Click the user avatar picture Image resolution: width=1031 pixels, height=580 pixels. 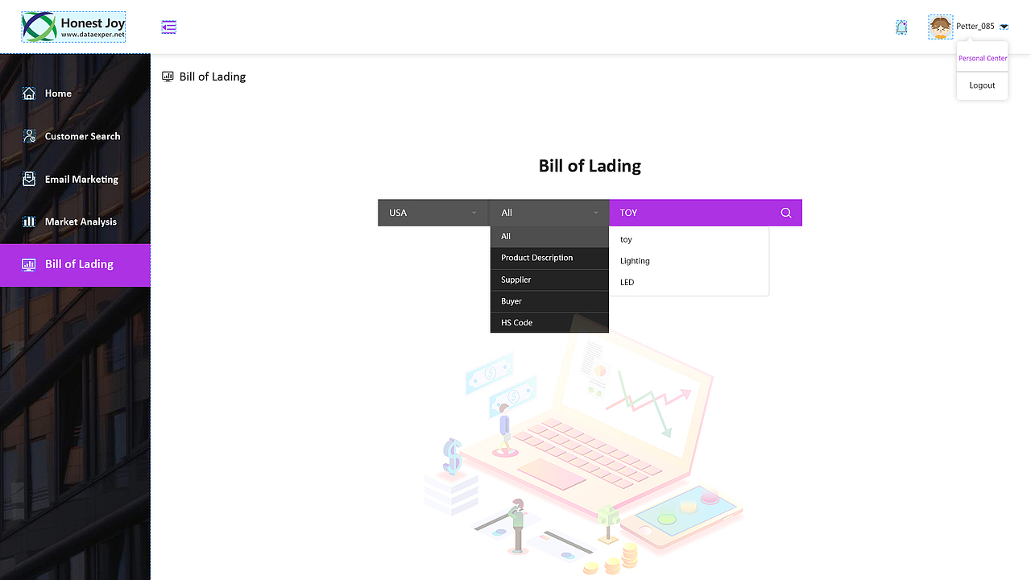click(x=940, y=27)
